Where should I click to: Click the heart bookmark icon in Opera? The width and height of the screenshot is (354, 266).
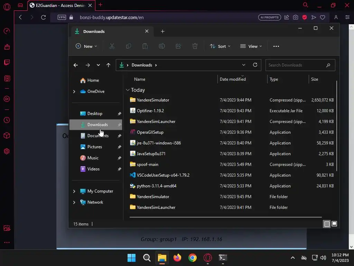[x=323, y=17]
